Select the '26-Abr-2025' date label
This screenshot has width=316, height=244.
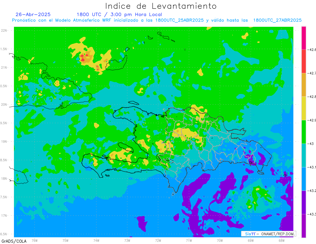(33, 14)
